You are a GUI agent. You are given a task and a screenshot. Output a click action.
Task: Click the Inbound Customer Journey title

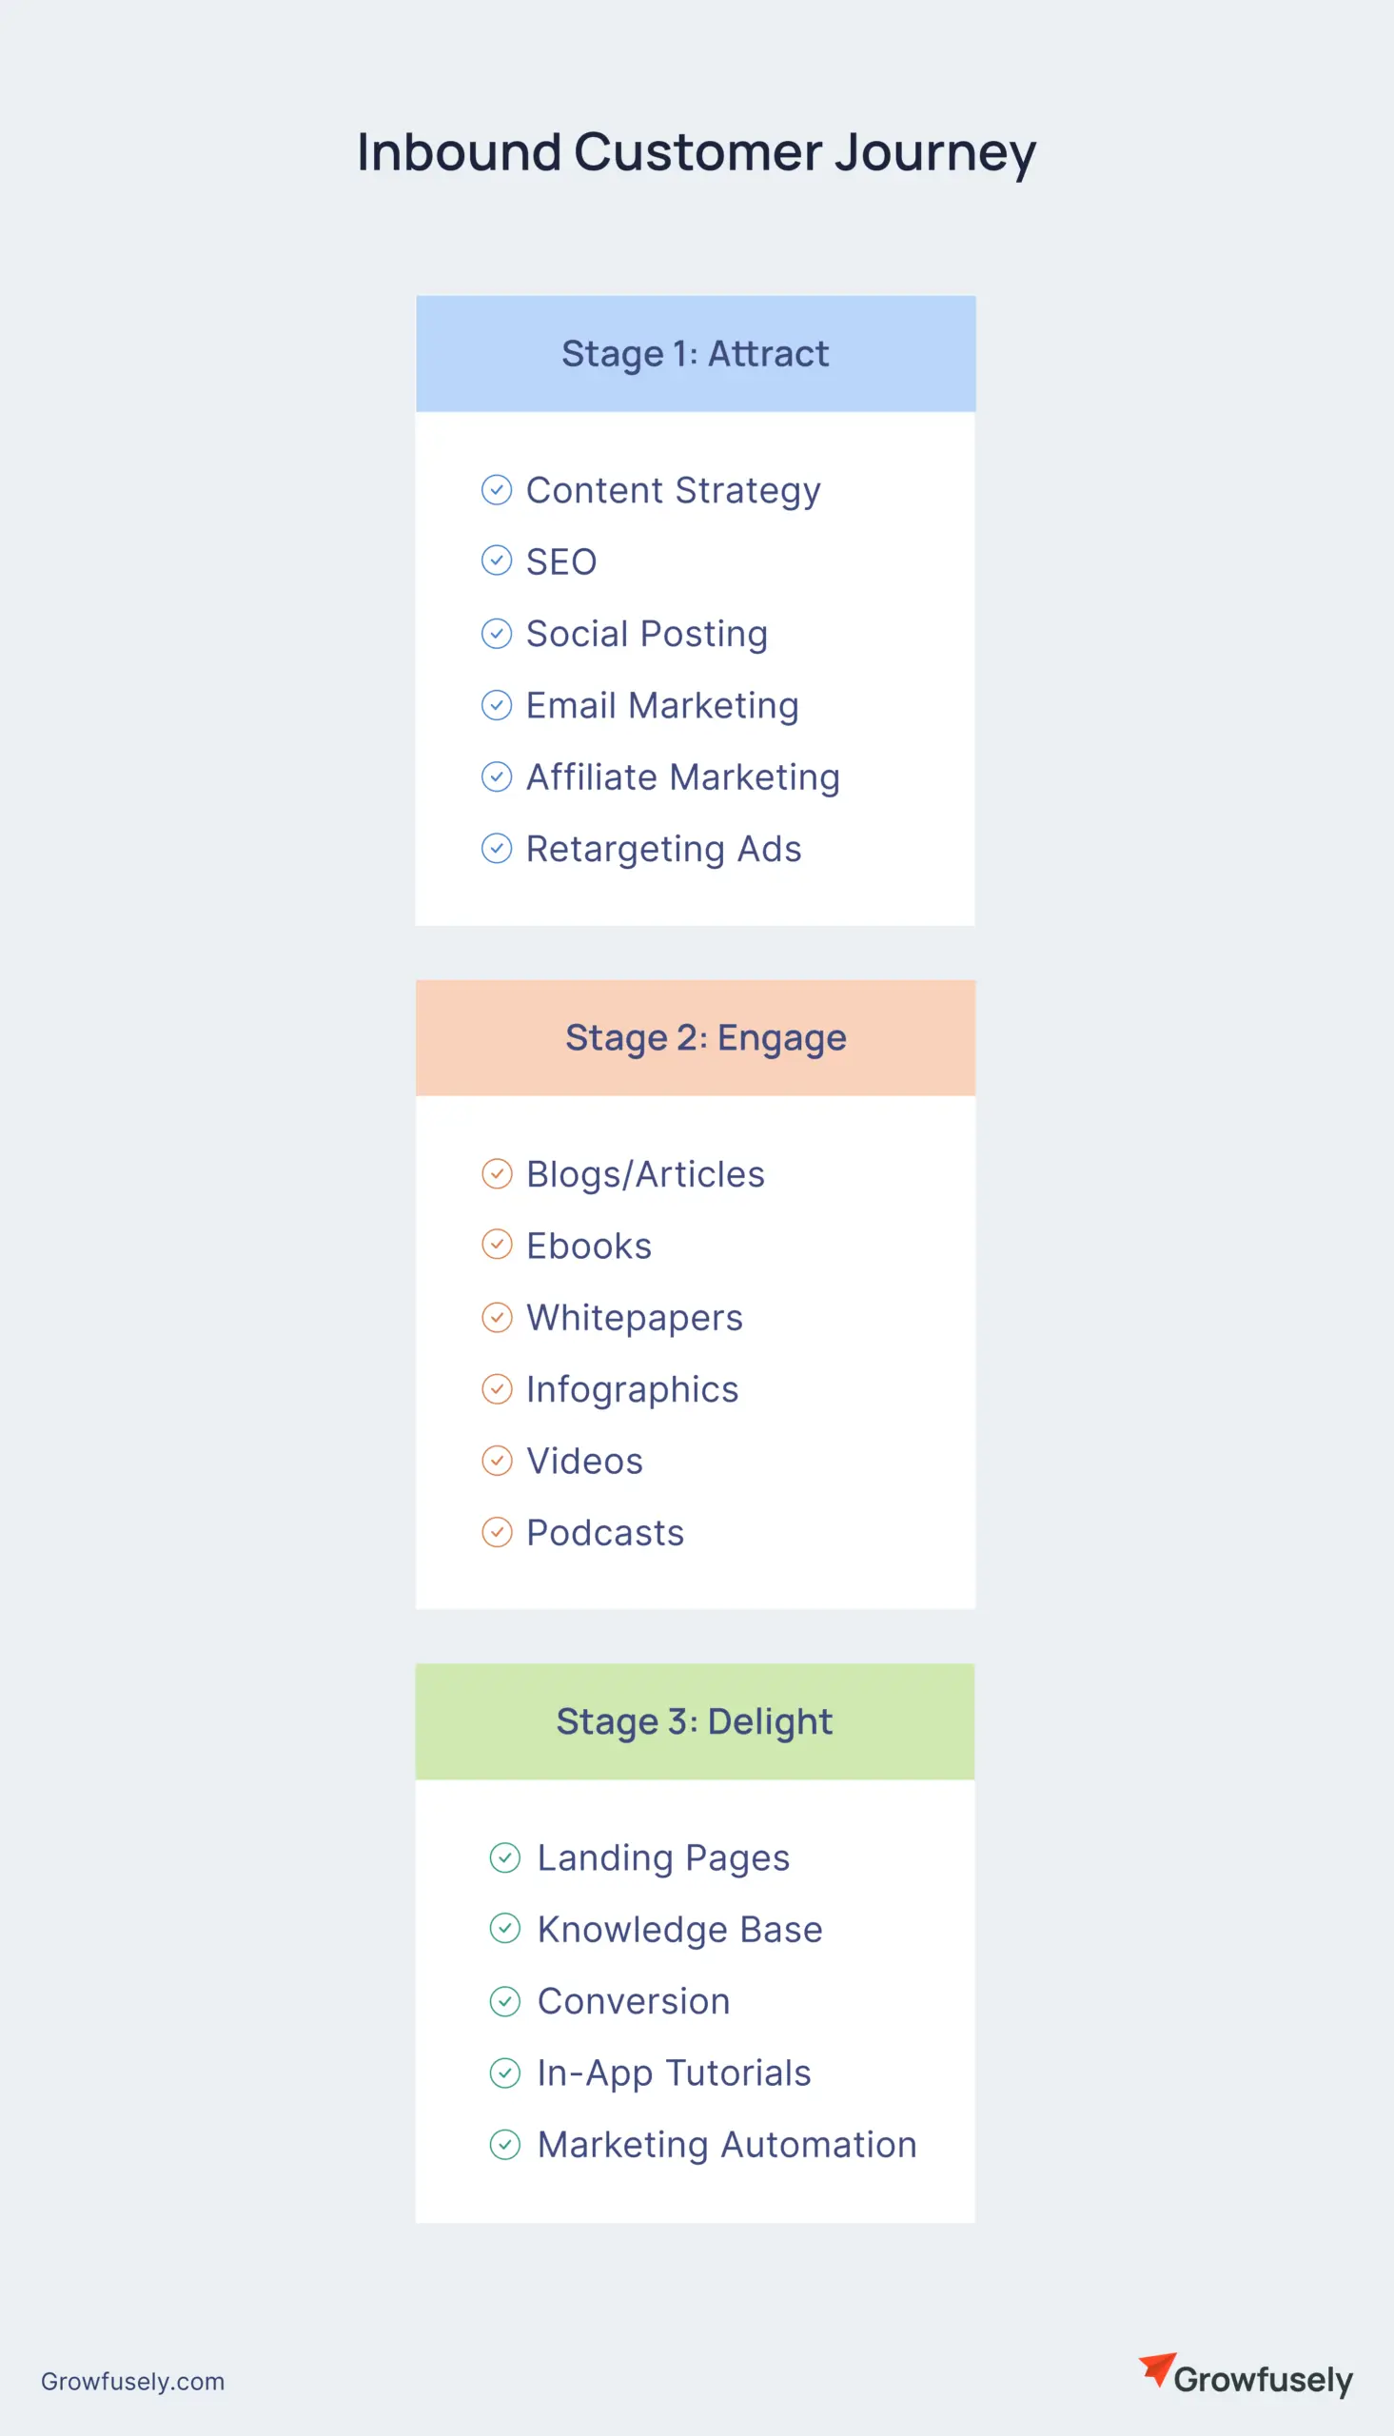tap(696, 152)
